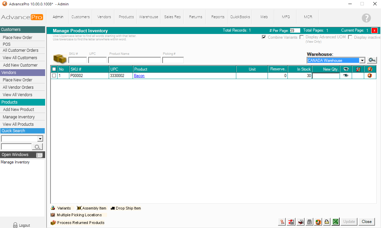381x228 pixels.
Task: Click the warehouse search magnifier button
Action: 372,61
